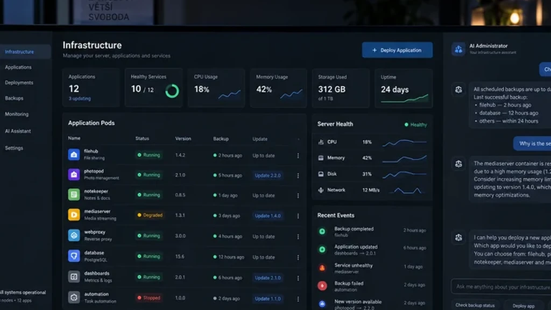Open the database row options menu

point(298,257)
